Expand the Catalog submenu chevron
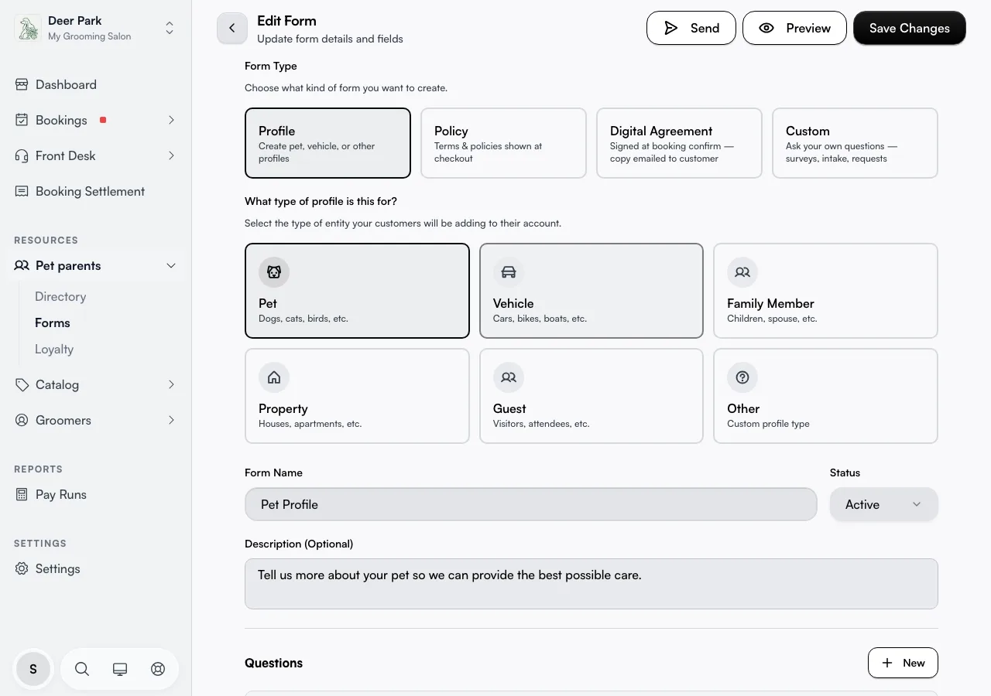The width and height of the screenshot is (991, 696). click(171, 384)
